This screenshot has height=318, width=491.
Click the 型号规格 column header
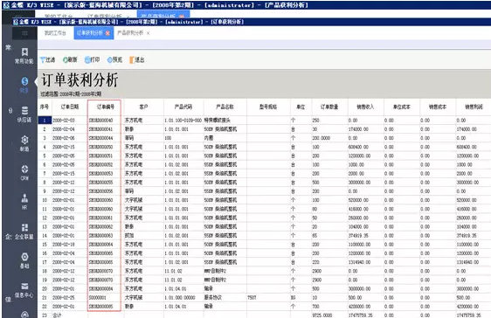coord(268,107)
